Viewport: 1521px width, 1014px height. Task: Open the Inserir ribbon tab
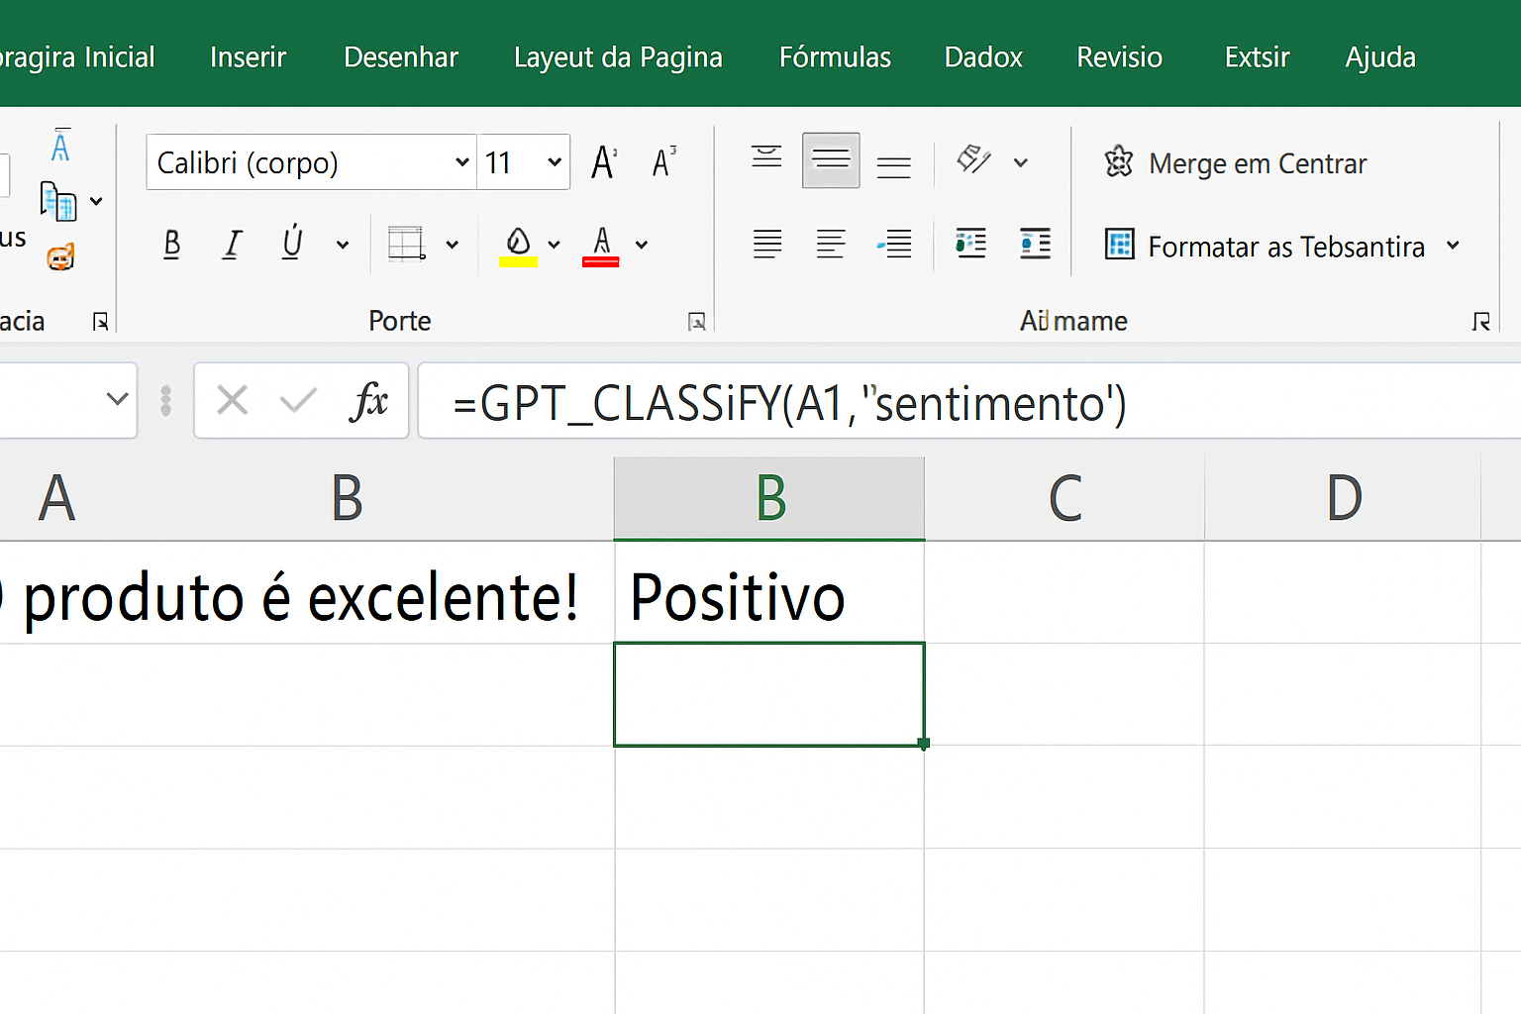248,57
